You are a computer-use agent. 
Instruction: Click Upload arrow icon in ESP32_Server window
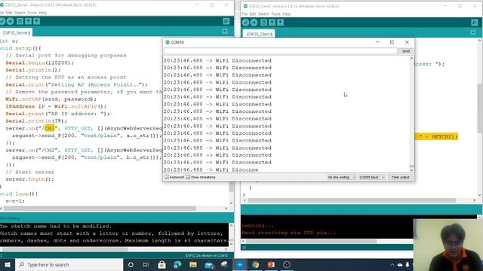pyautogui.click(x=10, y=21)
